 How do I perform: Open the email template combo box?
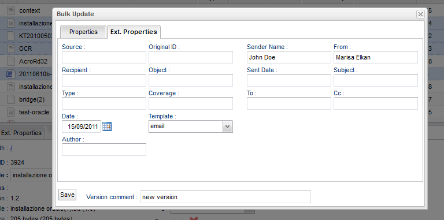pyautogui.click(x=191, y=126)
